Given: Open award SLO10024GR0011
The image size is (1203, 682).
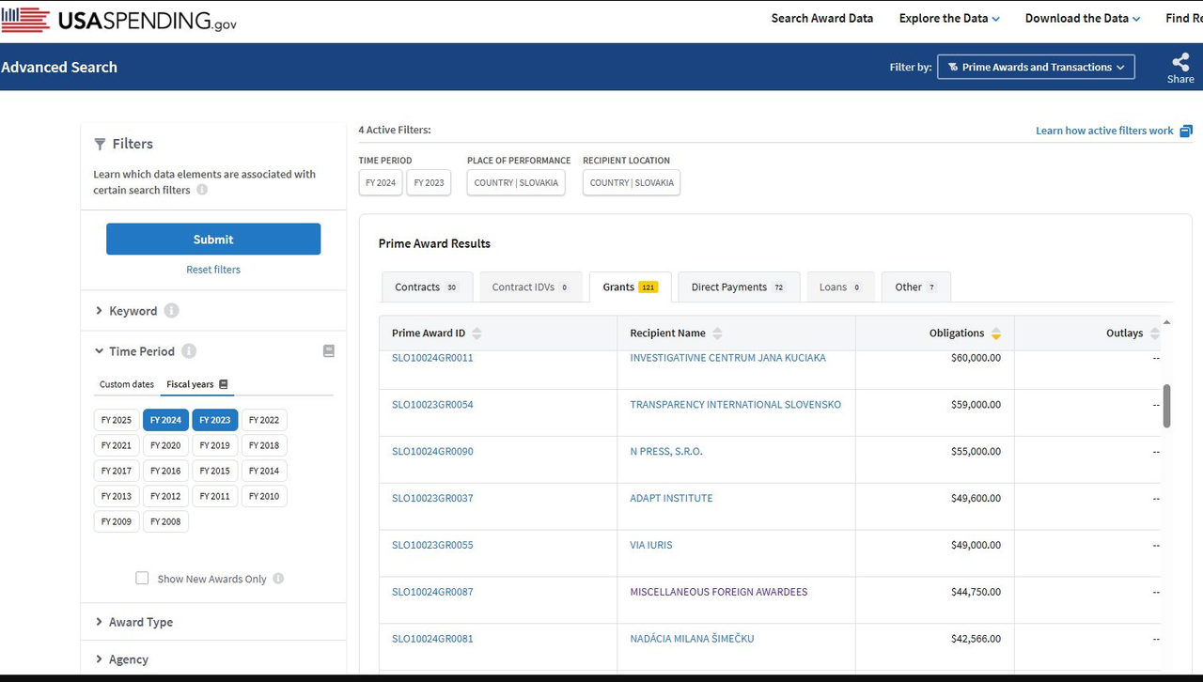Looking at the screenshot, I should click(432, 358).
